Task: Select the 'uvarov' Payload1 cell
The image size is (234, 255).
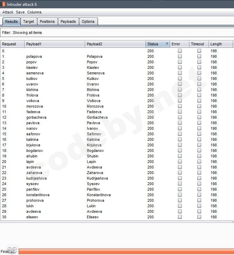Action: pyautogui.click(x=32, y=84)
